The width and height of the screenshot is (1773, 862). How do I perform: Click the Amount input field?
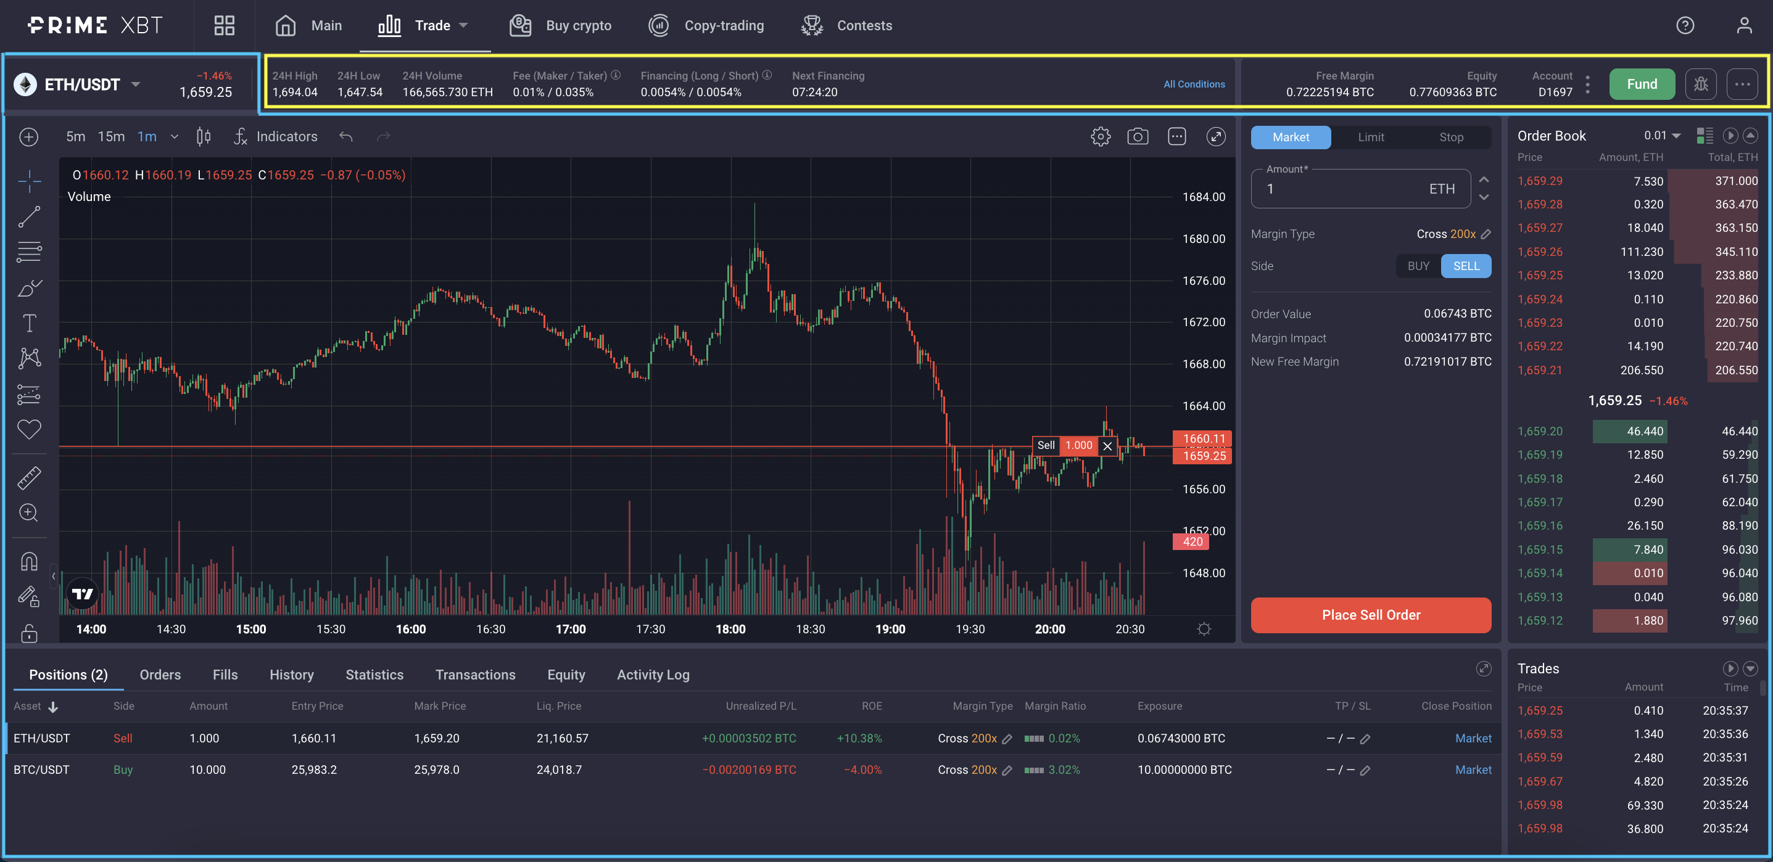(x=1342, y=189)
